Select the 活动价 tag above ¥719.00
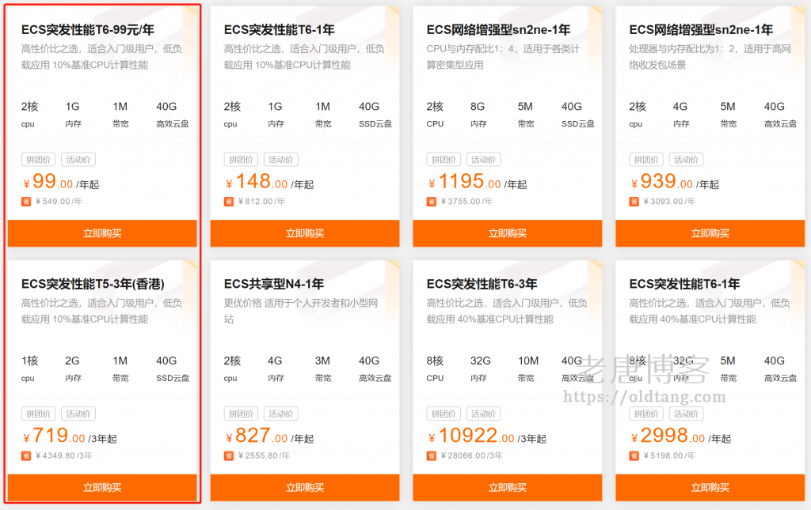 click(78, 414)
